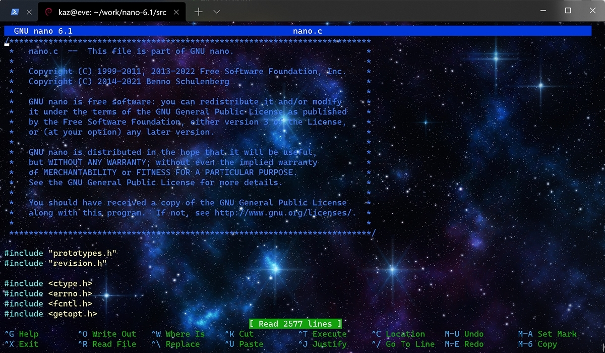Click the #include <errno.h> line
605x353 pixels.
pyautogui.click(x=48, y=293)
